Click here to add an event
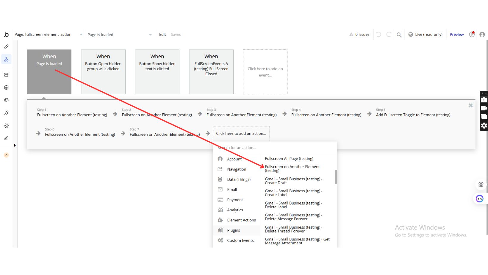The height and width of the screenshot is (275, 488). point(265,72)
